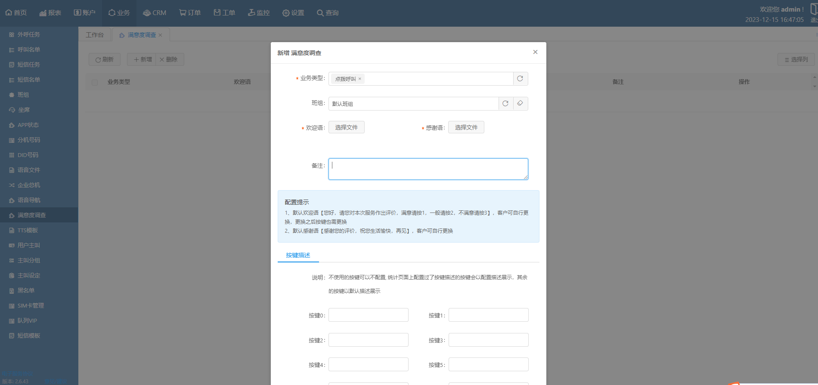Toggle the select-all table header checkbox

[x=95, y=82]
